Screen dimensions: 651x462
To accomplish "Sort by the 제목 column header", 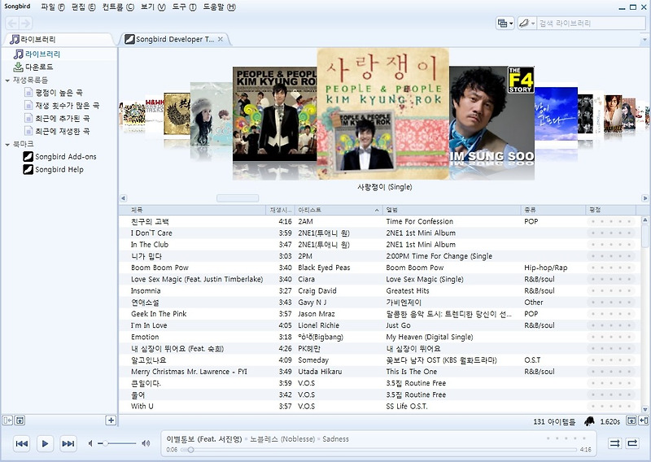I will [x=192, y=210].
